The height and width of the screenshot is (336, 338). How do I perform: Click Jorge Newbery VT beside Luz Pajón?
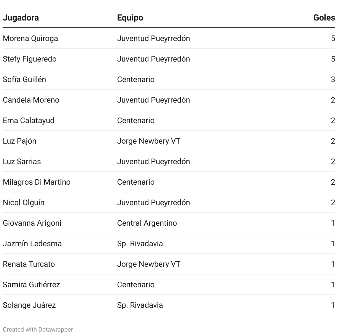(x=148, y=141)
